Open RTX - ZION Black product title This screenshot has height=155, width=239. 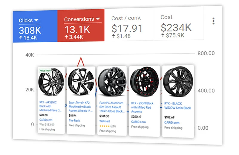point(142,107)
